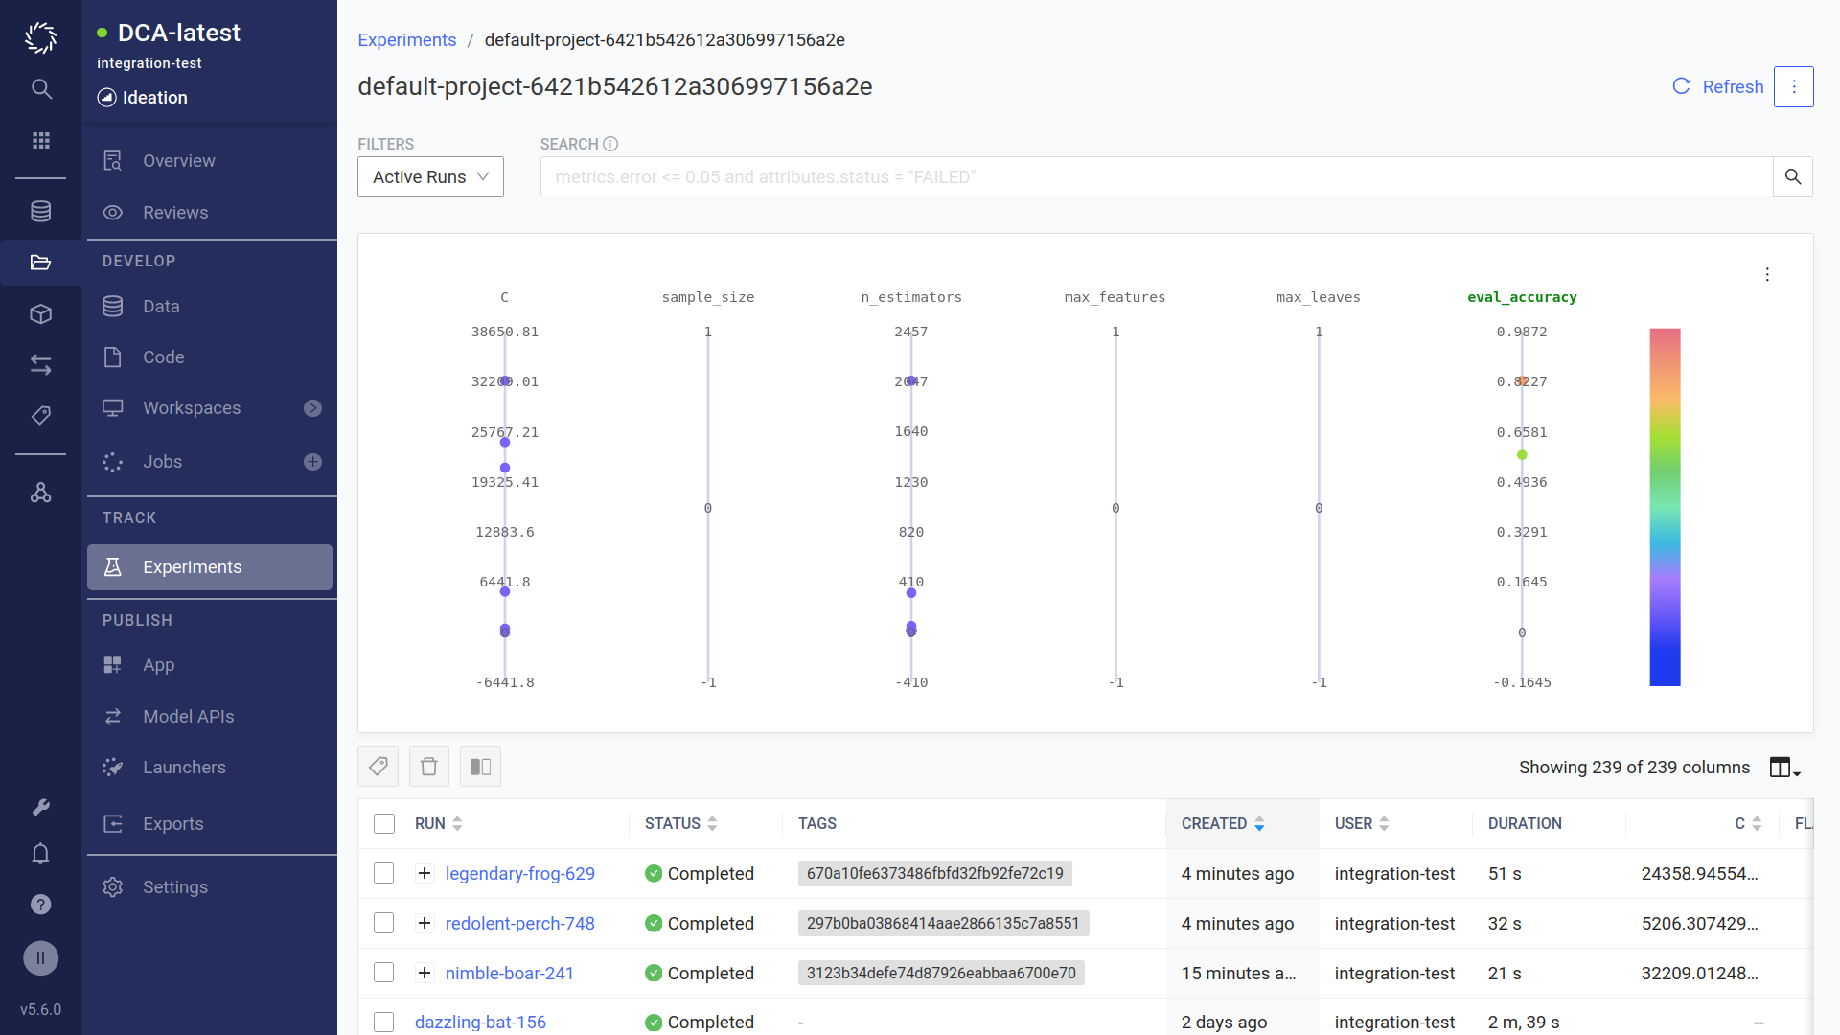This screenshot has height=1035, width=1840.
Task: Click the user avatar circle
Action: [40, 957]
